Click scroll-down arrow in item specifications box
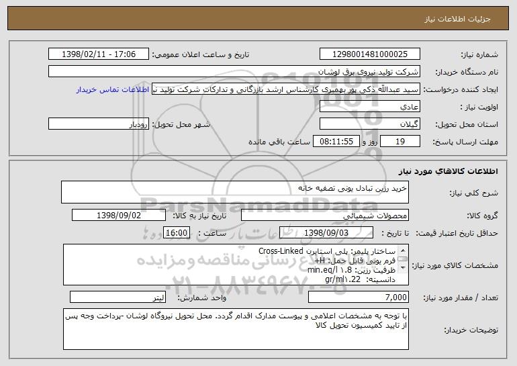The width and height of the screenshot is (517, 366). 403,268
